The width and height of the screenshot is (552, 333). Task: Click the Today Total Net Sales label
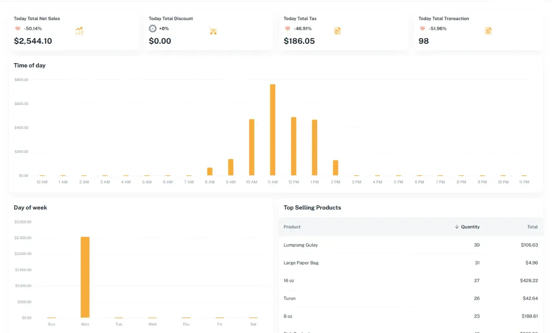pyautogui.click(x=37, y=19)
